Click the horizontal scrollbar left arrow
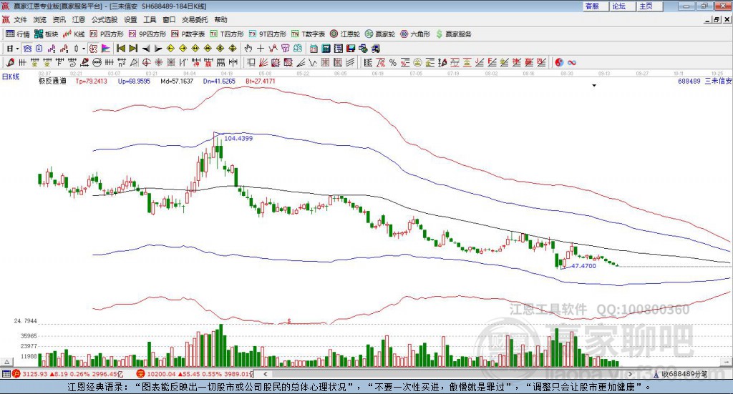 (x=265, y=374)
